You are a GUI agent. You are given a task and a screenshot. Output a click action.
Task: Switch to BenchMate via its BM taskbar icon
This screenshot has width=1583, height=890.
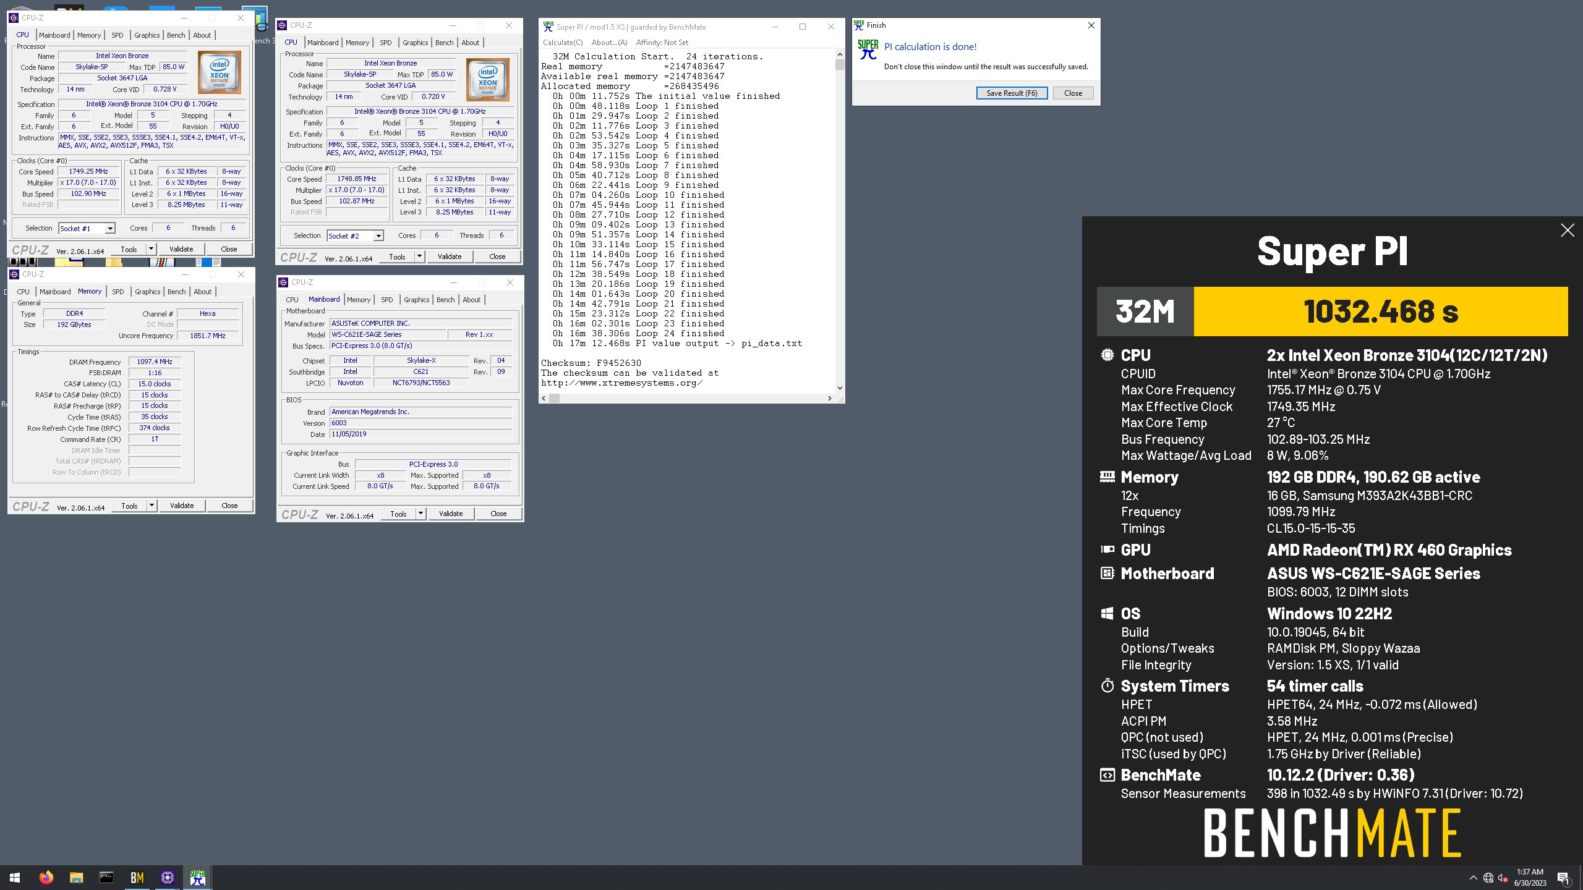(x=137, y=878)
